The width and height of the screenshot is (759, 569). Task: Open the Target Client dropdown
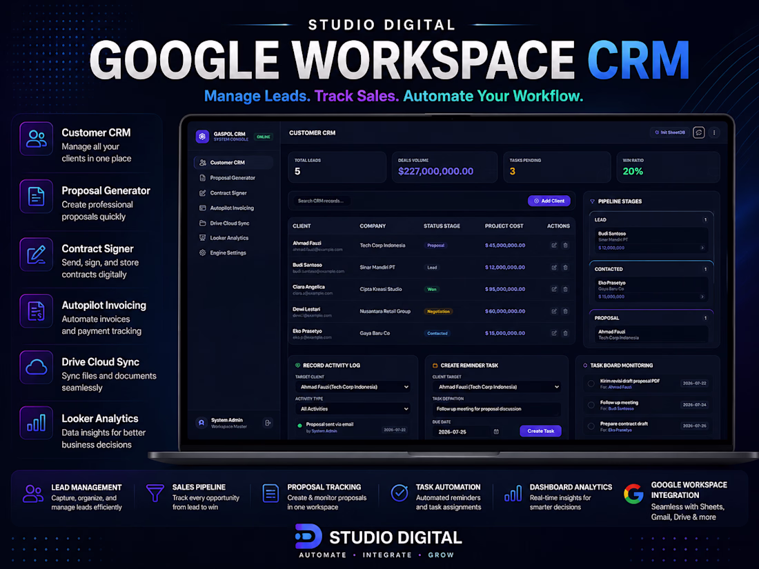[353, 387]
